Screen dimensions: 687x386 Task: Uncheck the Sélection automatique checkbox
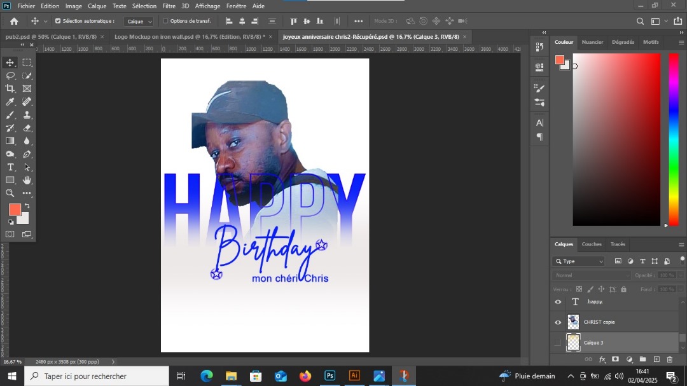pyautogui.click(x=58, y=21)
